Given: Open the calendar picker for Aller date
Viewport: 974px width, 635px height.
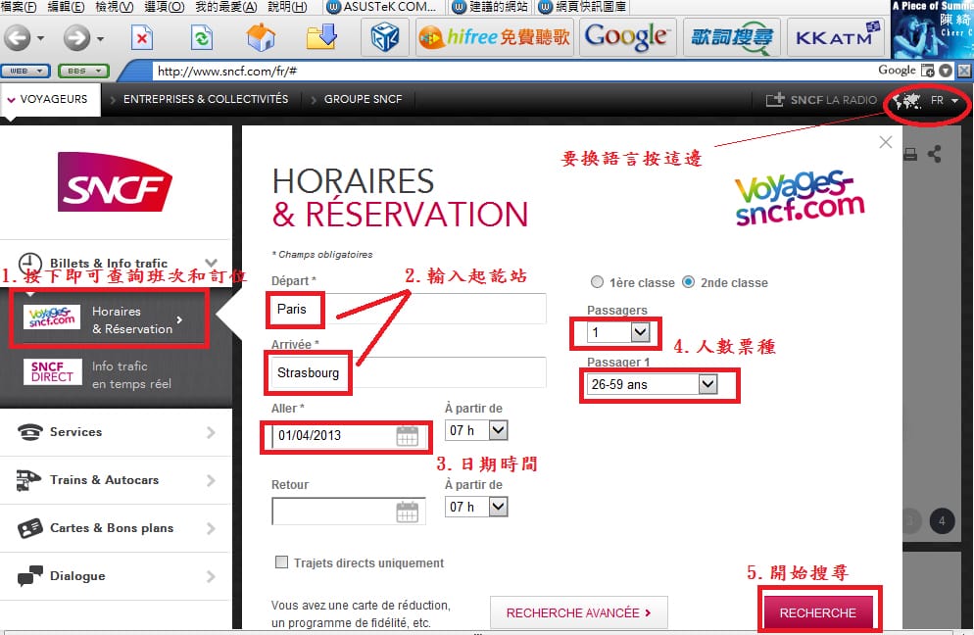Looking at the screenshot, I should click(408, 436).
